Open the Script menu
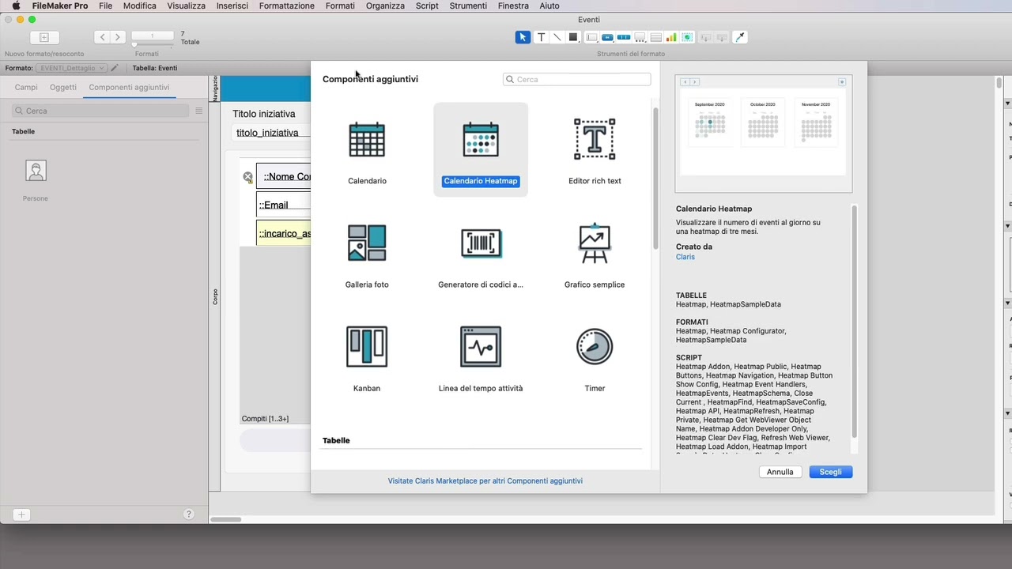Image resolution: width=1012 pixels, height=569 pixels. point(427,6)
